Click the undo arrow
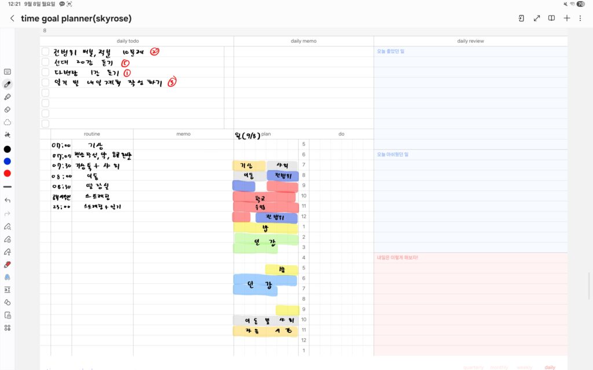The height and width of the screenshot is (370, 593). 7,200
